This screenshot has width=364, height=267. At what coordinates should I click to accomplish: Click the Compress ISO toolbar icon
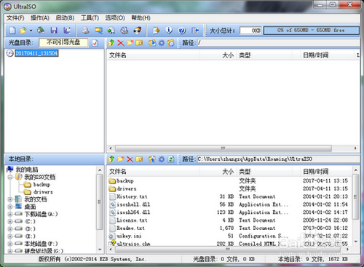click(x=98, y=31)
